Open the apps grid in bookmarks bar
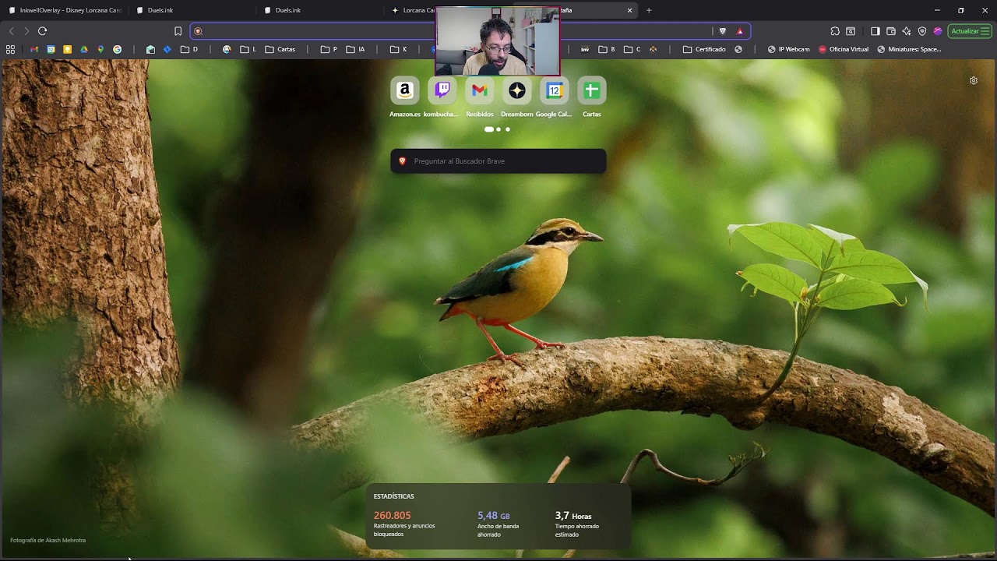 pyautogui.click(x=11, y=49)
